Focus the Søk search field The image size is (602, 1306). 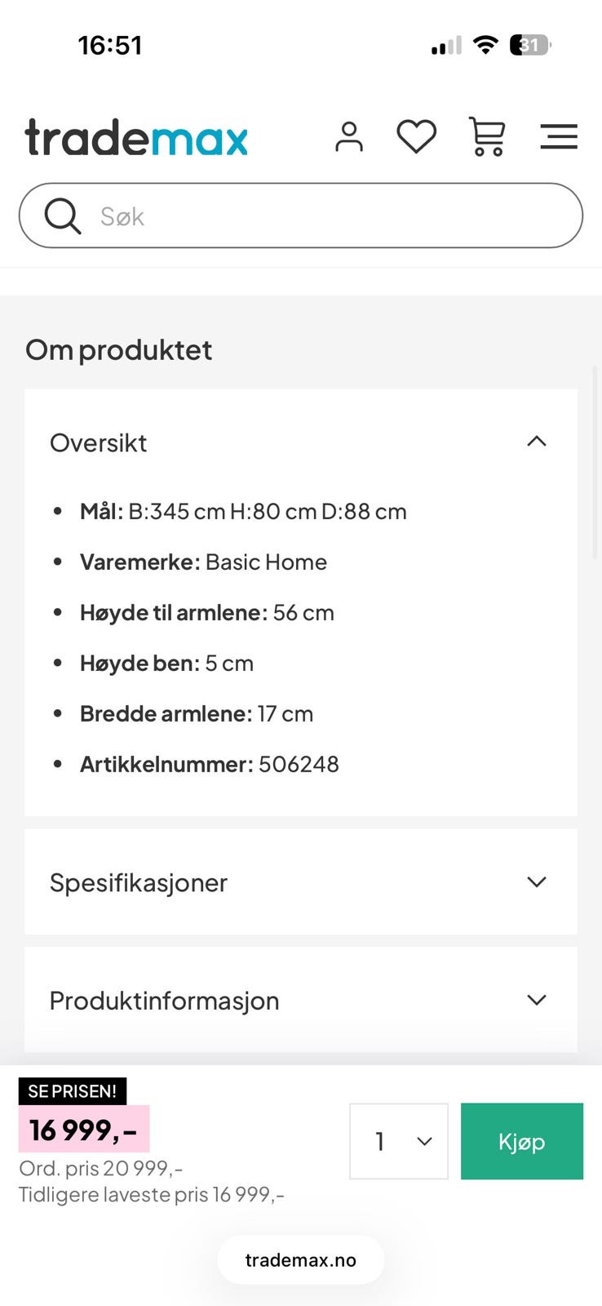(326, 216)
